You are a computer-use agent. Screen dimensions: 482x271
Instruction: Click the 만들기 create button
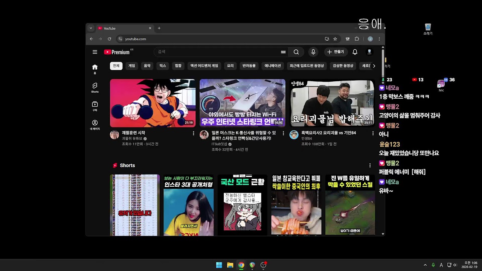(335, 52)
